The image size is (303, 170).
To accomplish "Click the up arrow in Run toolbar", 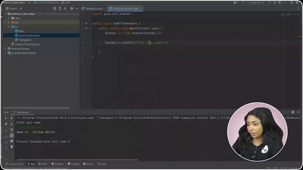I will (x=11, y=118).
